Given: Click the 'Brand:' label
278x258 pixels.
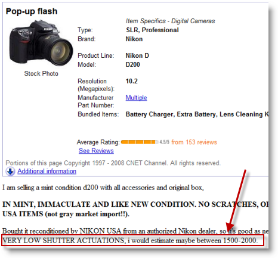Looking at the screenshot, I should 87,39.
